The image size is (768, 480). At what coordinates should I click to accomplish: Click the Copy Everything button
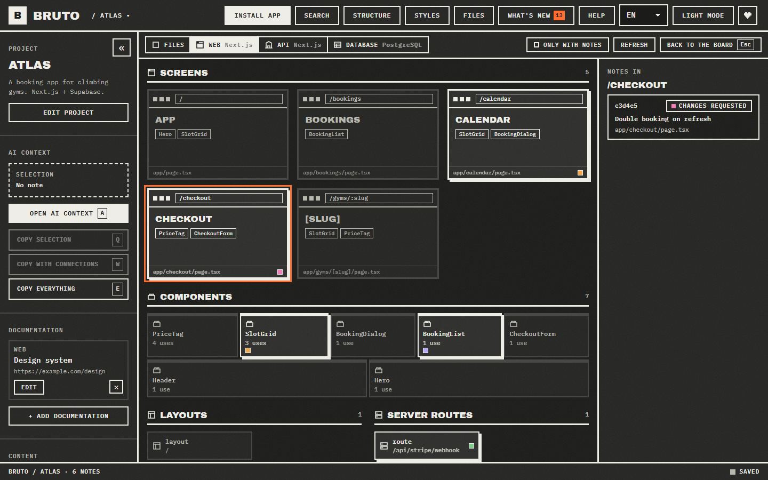(x=68, y=289)
